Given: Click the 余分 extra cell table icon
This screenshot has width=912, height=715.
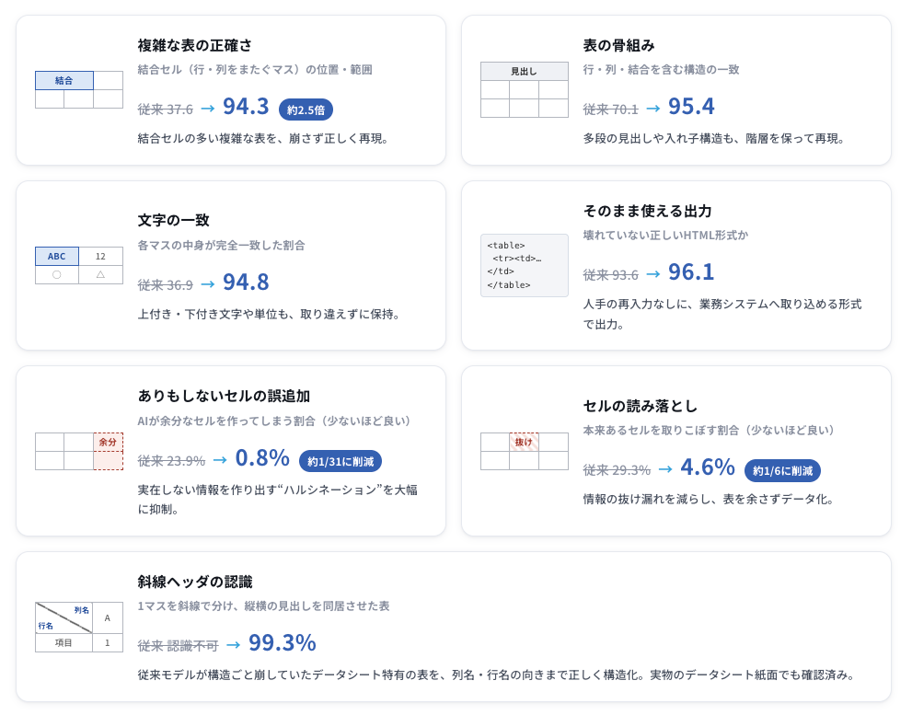Looking at the screenshot, I should [x=79, y=451].
